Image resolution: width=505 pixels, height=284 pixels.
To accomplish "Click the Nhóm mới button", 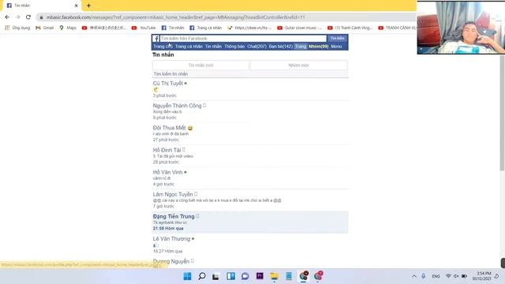I will (x=298, y=65).
